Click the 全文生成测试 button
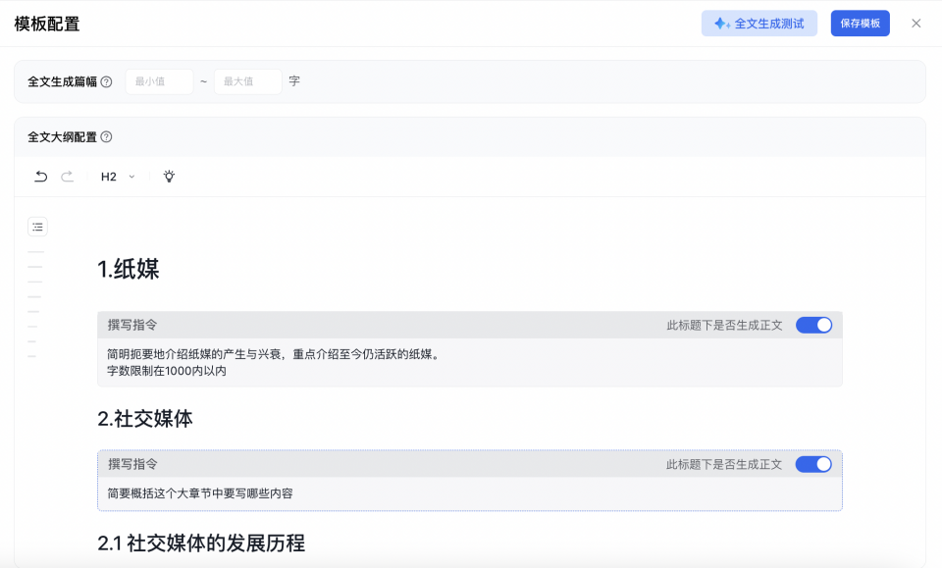 click(x=759, y=24)
